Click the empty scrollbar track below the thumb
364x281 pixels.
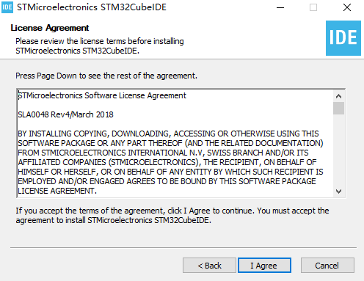point(338,150)
